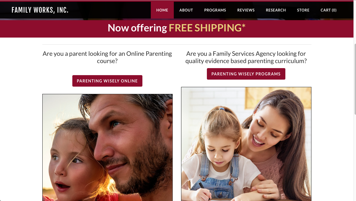Viewport: 356px width, 201px height.
Task: Click the online parenting course question heading
Action: (107, 57)
